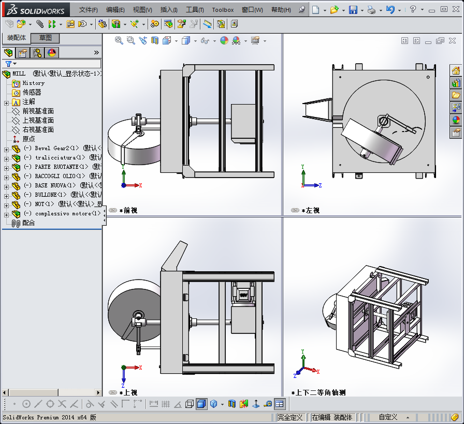
Task: Open the DisplayManager tab icon
Action: coord(52,53)
